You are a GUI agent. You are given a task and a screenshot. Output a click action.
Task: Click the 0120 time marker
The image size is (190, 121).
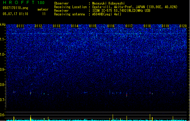(x=183, y=26)
